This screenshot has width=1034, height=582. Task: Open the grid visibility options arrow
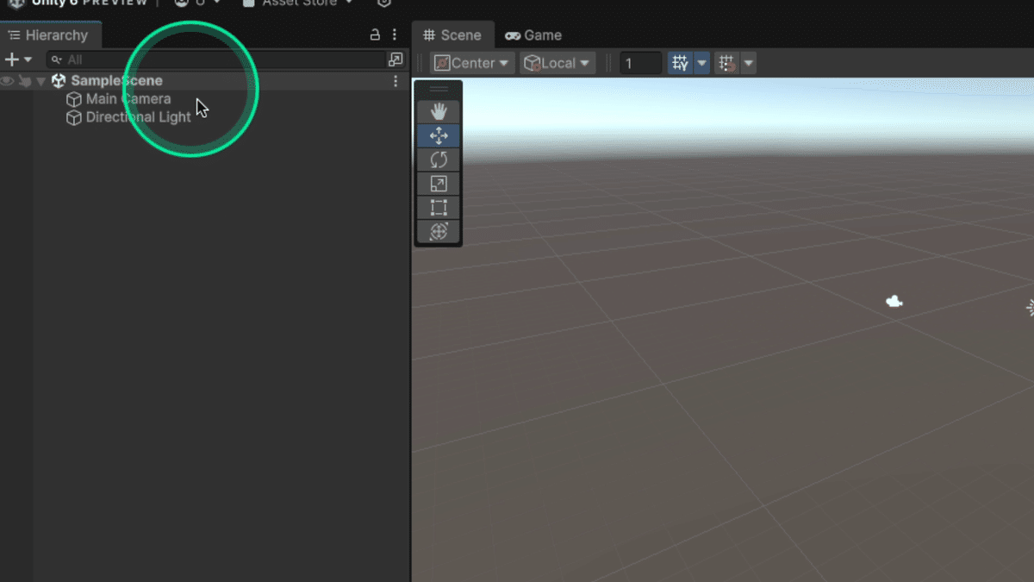[702, 63]
